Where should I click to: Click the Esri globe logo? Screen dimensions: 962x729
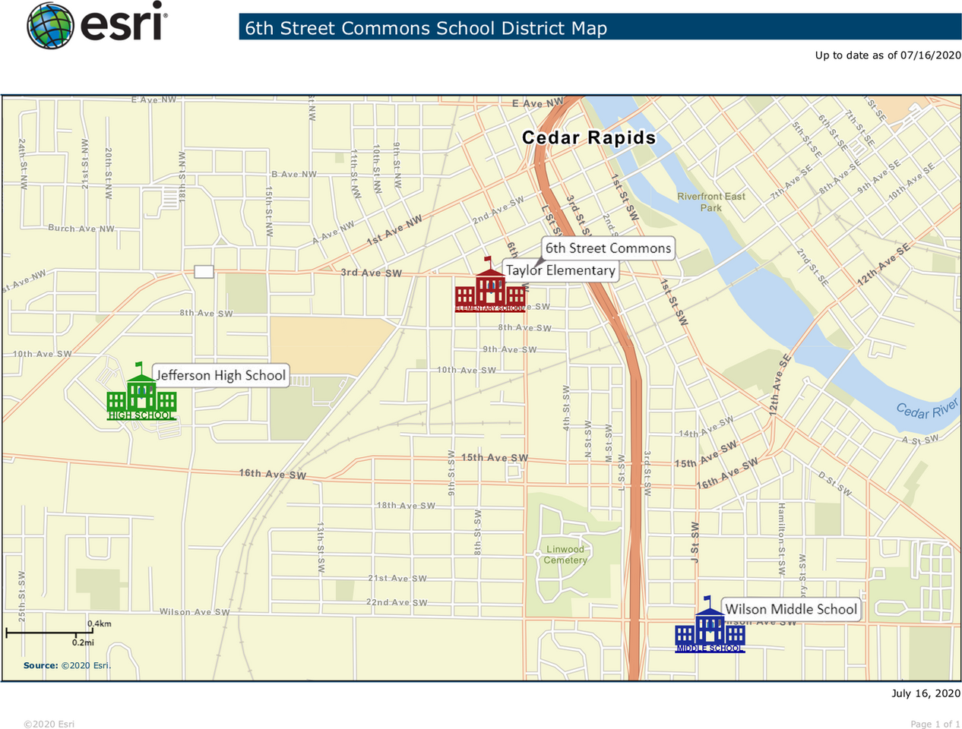(50, 25)
